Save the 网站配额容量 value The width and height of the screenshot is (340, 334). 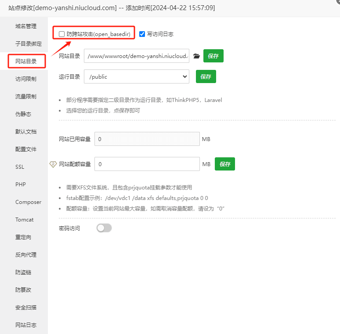225,164
